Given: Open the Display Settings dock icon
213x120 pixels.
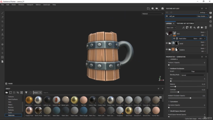Looking at the screenshot, I should [x=211, y=13].
